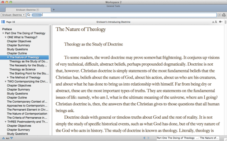Open the magnifying glass search options
This screenshot has width=227, height=141.
pyautogui.click(x=29, y=15)
